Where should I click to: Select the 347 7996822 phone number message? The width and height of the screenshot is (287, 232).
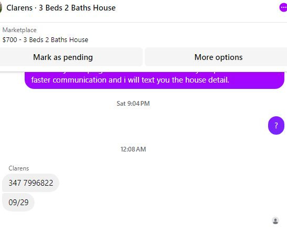pyautogui.click(x=30, y=183)
